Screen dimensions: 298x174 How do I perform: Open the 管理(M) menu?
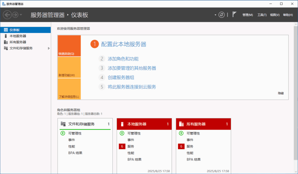248,15
